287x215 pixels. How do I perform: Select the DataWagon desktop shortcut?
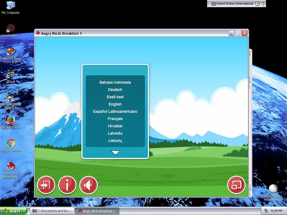click(x=11, y=30)
